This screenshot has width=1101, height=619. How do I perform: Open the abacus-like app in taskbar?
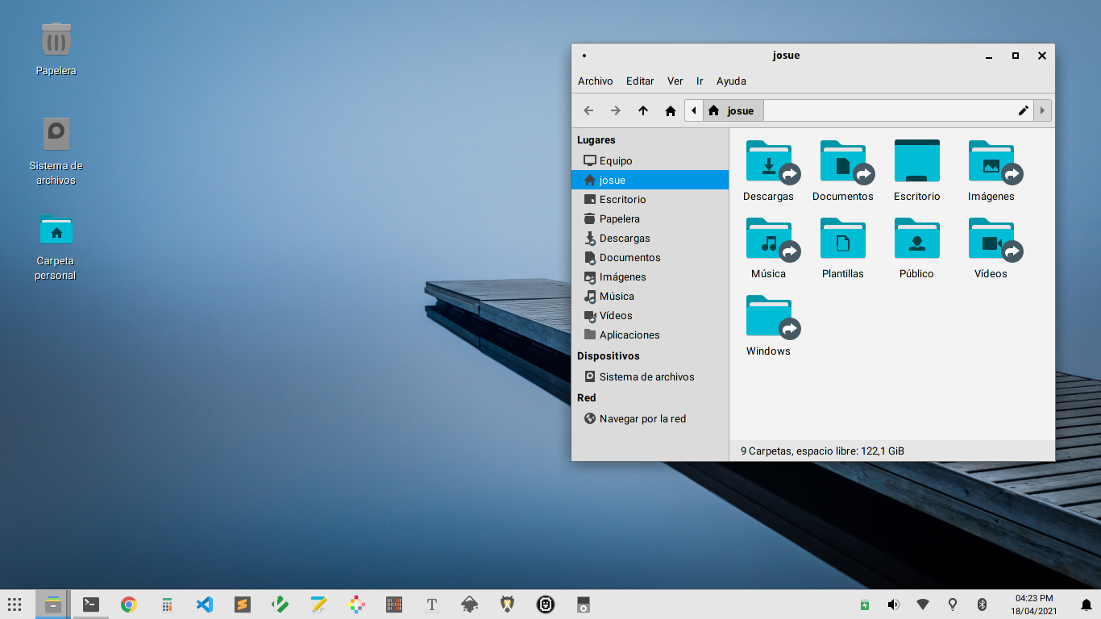click(394, 604)
